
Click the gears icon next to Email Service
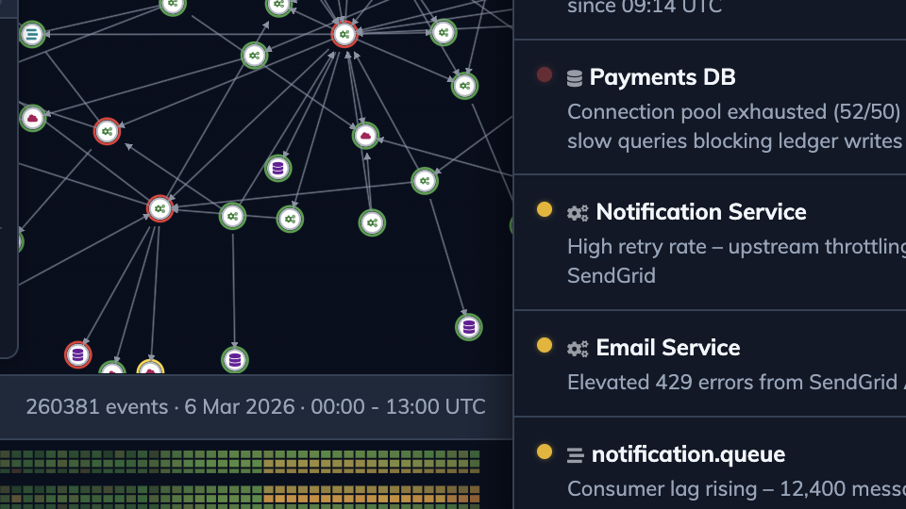pos(578,349)
